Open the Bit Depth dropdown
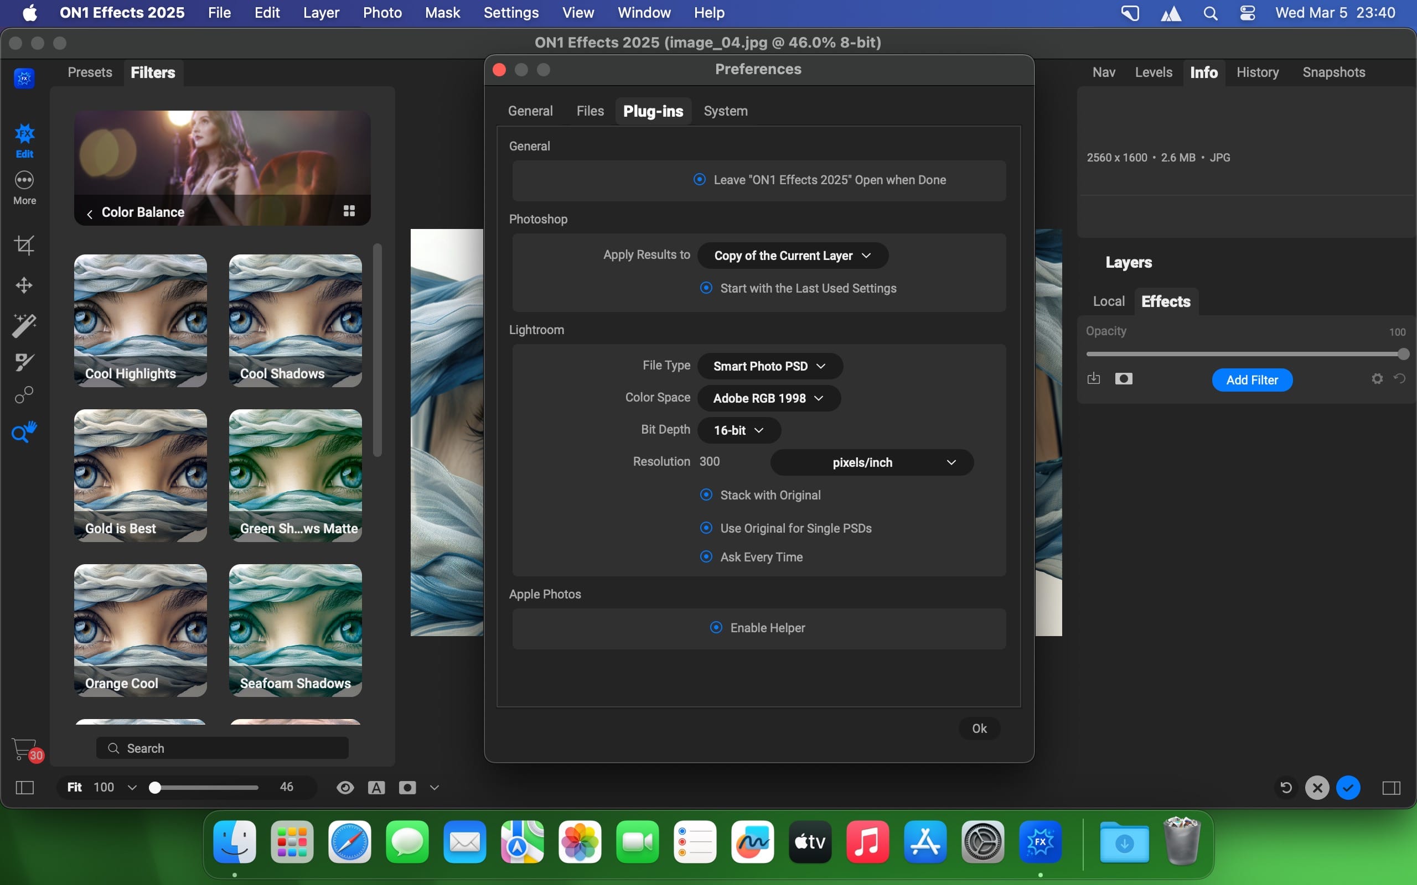 coord(738,430)
